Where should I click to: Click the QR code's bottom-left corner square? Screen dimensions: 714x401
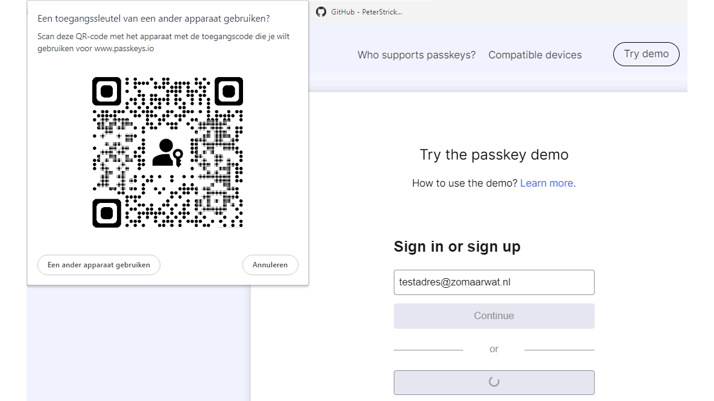tap(107, 213)
